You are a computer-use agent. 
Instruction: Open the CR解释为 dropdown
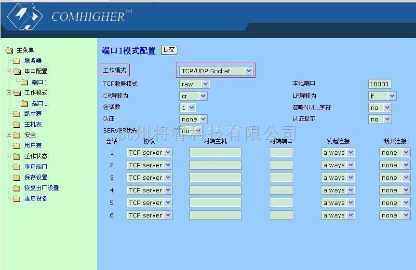tap(193, 96)
